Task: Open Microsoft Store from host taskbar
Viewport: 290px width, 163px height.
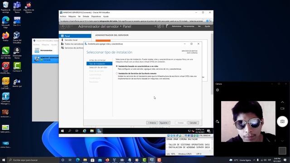Action: 92,160
